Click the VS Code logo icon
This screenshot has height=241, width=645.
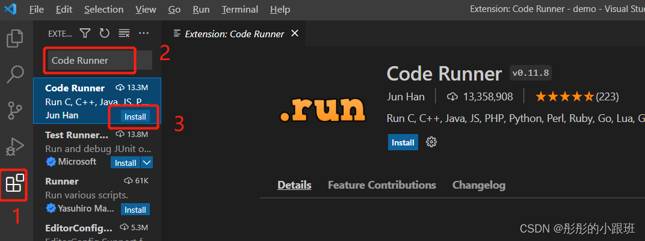click(x=10, y=9)
